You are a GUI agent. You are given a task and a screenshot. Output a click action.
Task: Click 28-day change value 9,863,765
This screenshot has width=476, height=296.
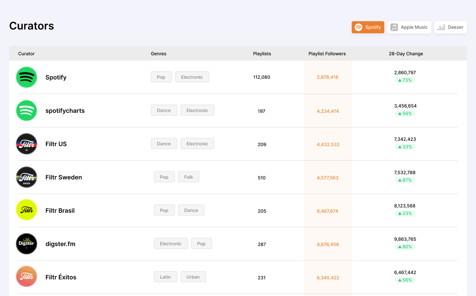(x=405, y=239)
